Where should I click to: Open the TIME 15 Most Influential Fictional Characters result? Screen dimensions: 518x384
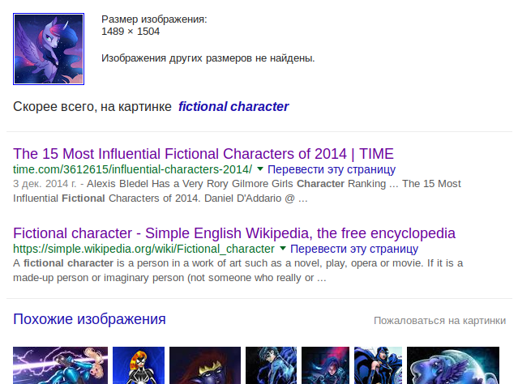(x=203, y=154)
